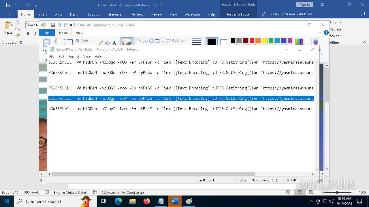Click the Undo arrow in Word title bar
The width and height of the screenshot is (369, 207).
tap(17, 5)
